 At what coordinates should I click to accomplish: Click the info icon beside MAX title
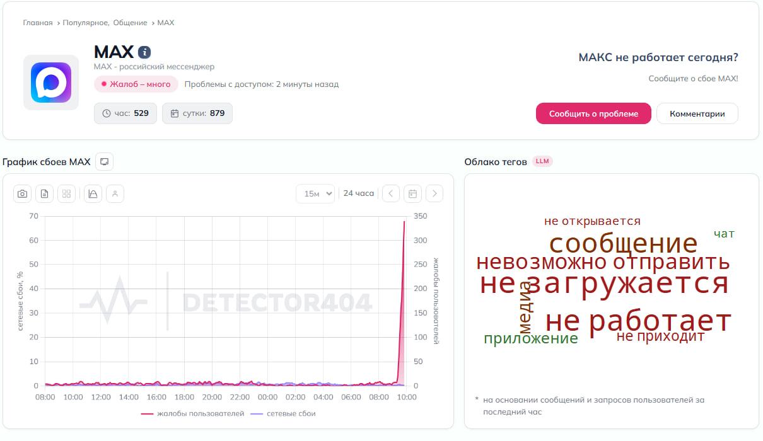[144, 52]
